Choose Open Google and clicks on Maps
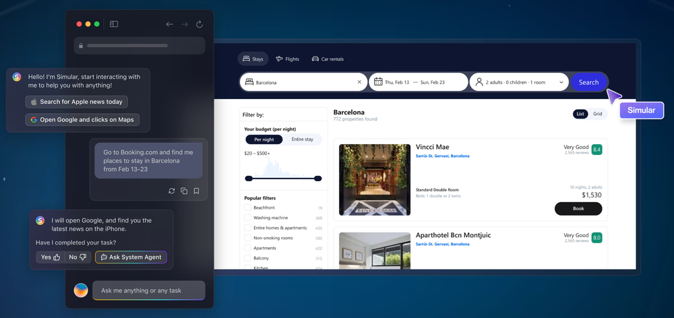This screenshot has width=674, height=318. coord(82,120)
